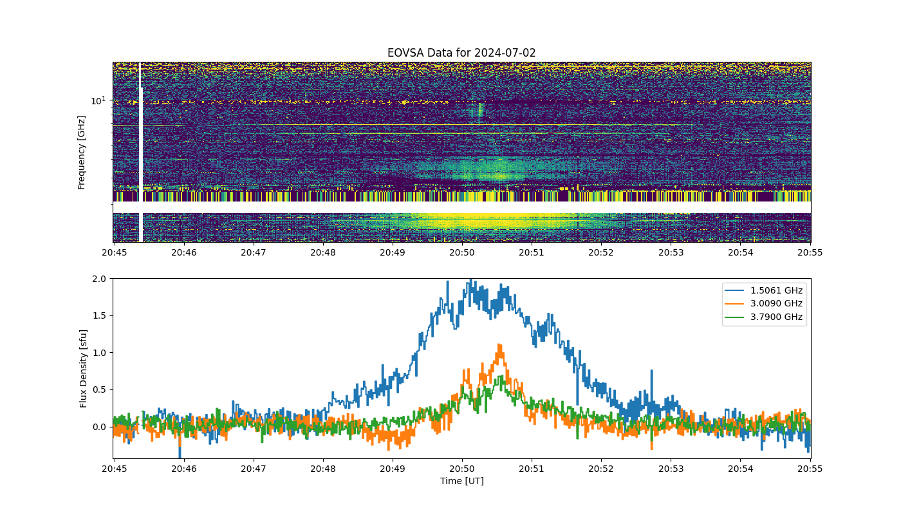901x515 pixels.
Task: Select the 1.5061 GHz legend label
Action: (x=776, y=290)
